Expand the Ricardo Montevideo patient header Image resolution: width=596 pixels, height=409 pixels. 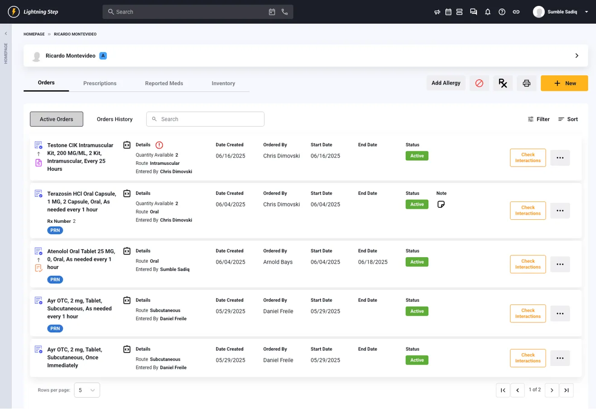pyautogui.click(x=577, y=56)
